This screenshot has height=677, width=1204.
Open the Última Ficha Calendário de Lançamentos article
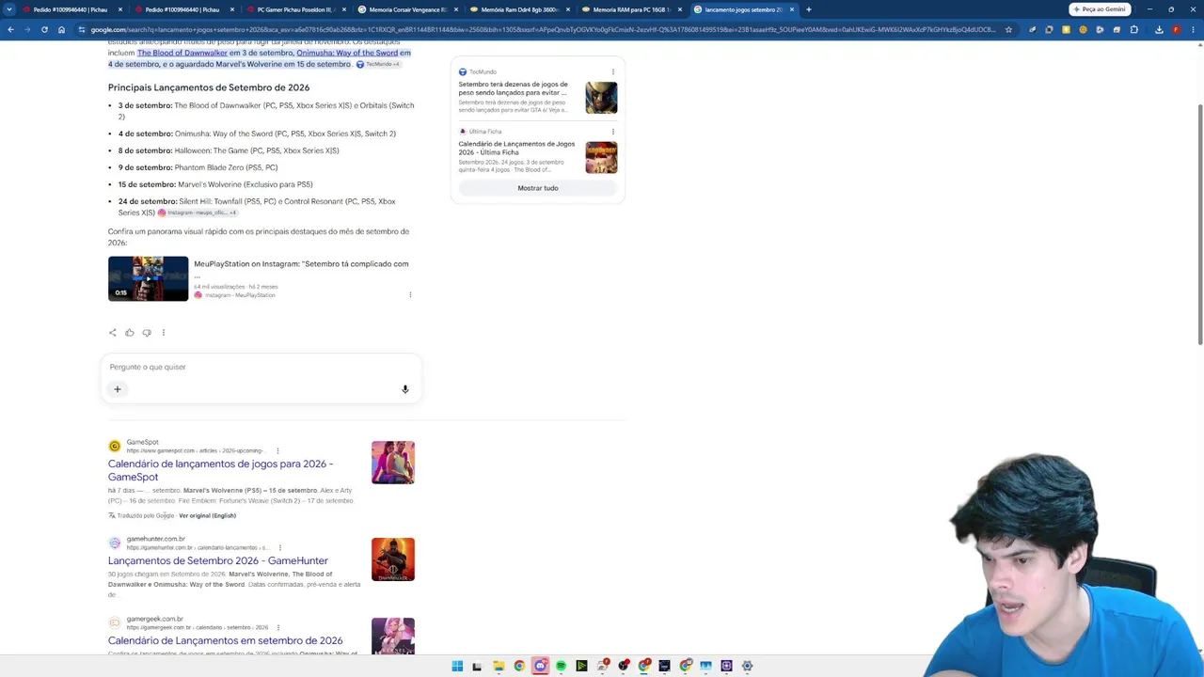[516, 148]
